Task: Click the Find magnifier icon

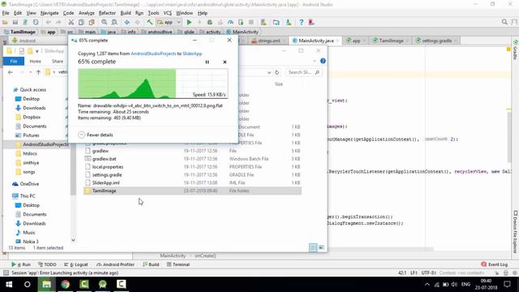Action: pyautogui.click(x=105, y=22)
